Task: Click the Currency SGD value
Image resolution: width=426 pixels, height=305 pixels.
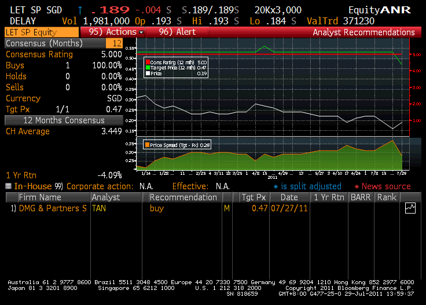Action: [x=115, y=98]
